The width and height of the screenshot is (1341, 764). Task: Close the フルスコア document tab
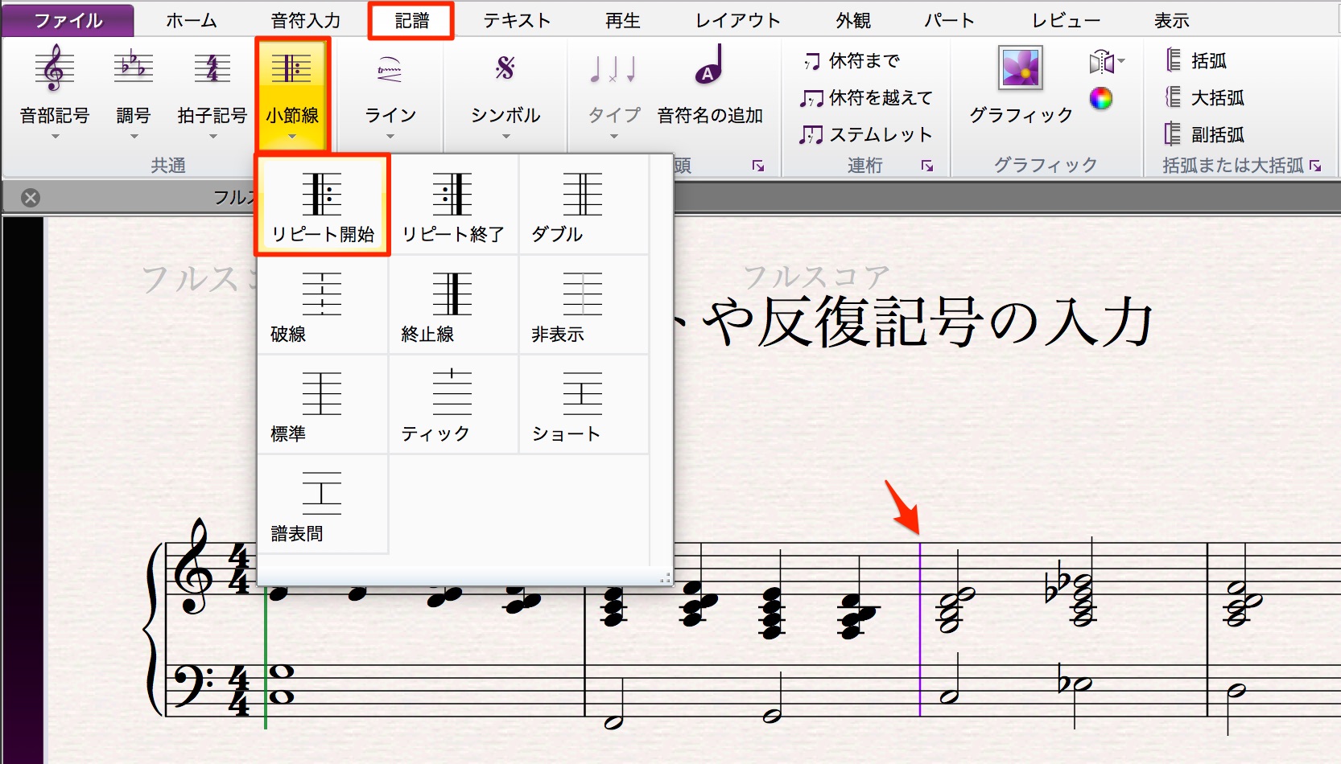(x=31, y=198)
